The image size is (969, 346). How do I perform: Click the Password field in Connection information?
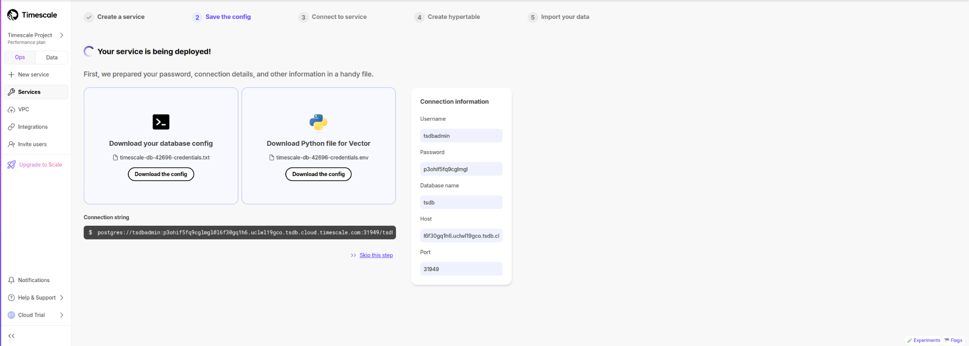(461, 169)
